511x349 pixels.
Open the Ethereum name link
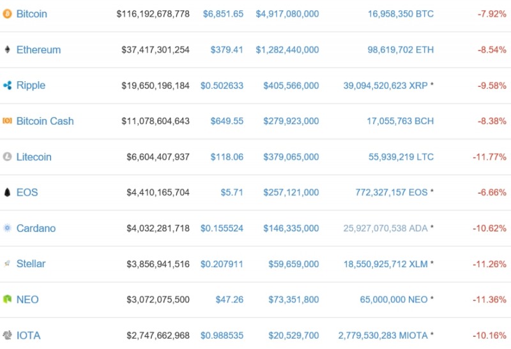tap(38, 49)
